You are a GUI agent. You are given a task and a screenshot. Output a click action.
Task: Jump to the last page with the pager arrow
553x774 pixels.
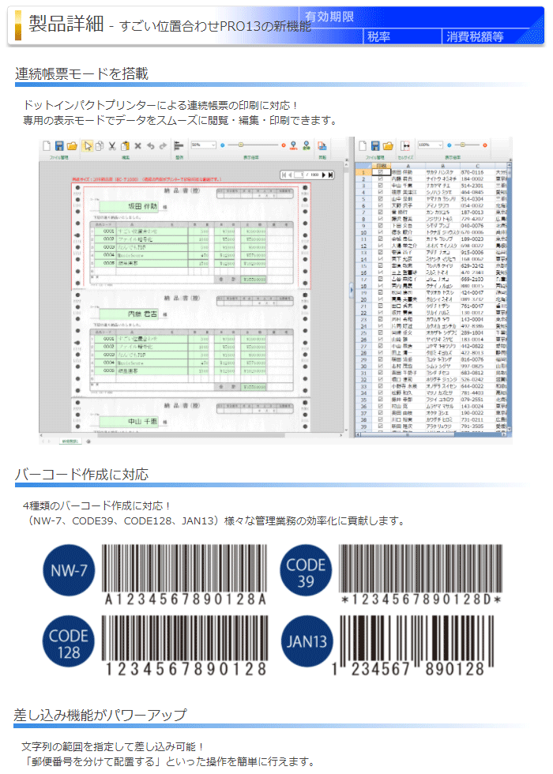(x=330, y=175)
